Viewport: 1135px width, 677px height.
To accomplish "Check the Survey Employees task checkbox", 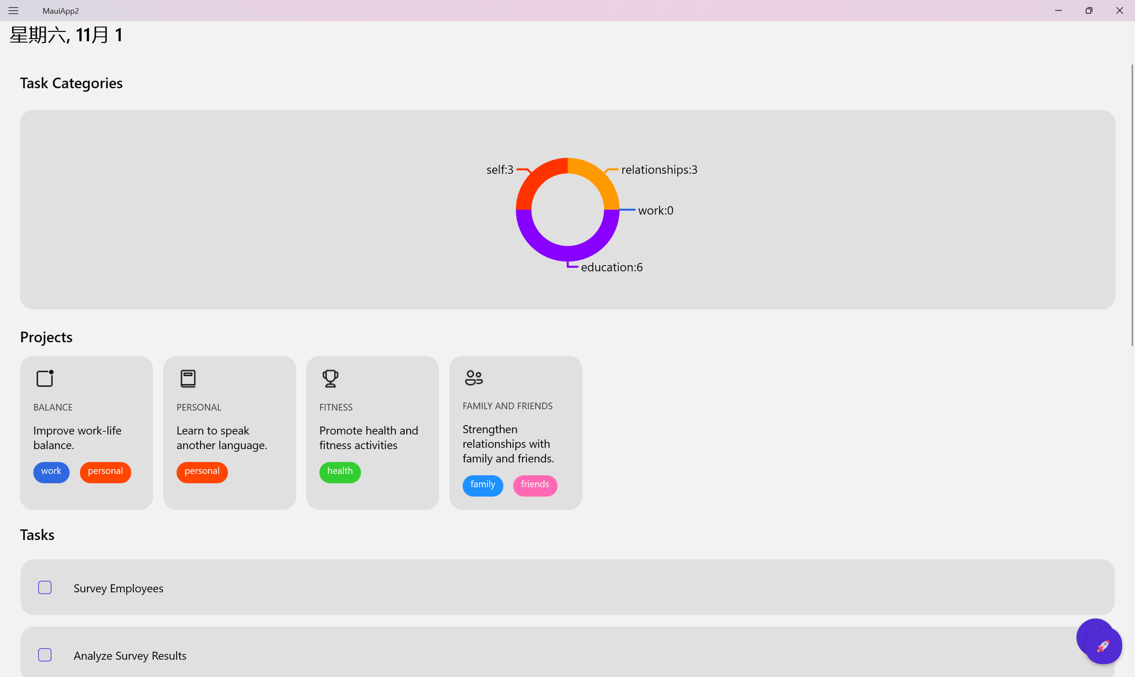I will click(x=45, y=587).
